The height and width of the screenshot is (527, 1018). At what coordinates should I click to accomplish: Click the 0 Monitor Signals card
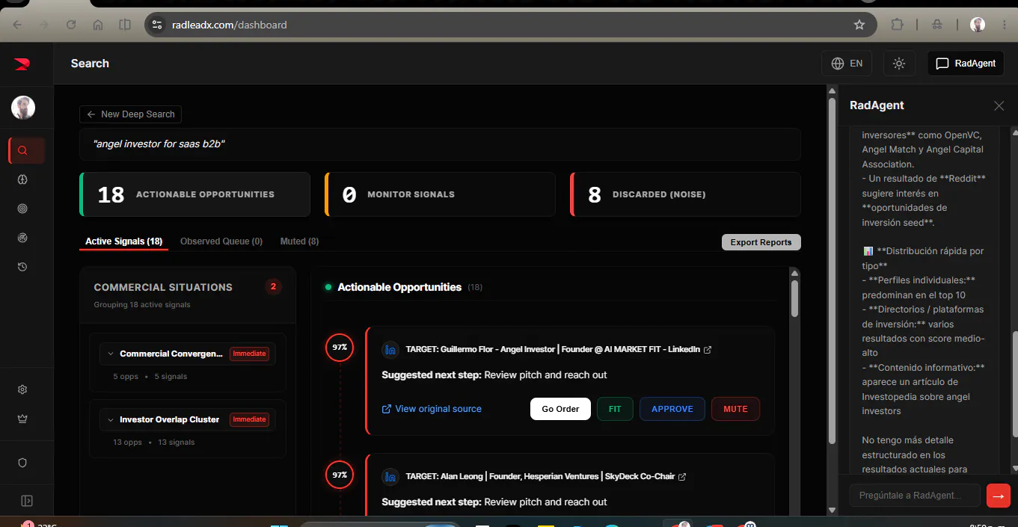(440, 194)
